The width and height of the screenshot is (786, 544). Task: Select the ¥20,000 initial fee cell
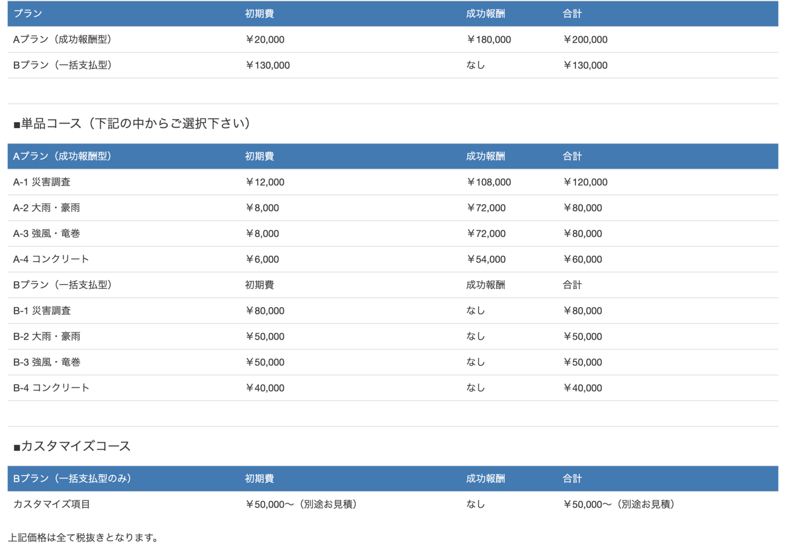click(265, 39)
